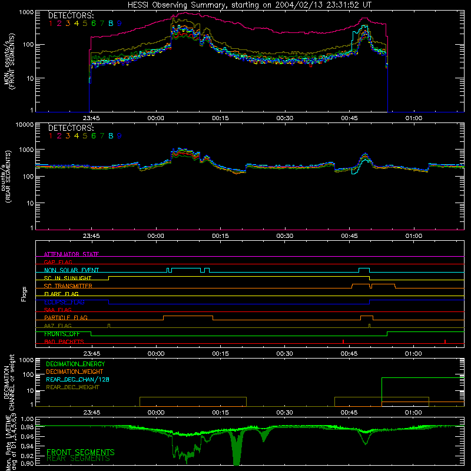Click the BAD_PACKETS red tick near 01:07

click(445, 341)
